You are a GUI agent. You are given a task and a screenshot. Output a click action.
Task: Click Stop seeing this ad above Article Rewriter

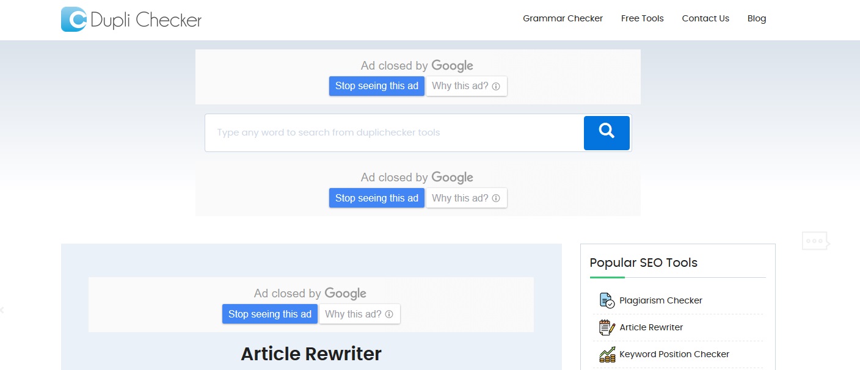pos(270,314)
